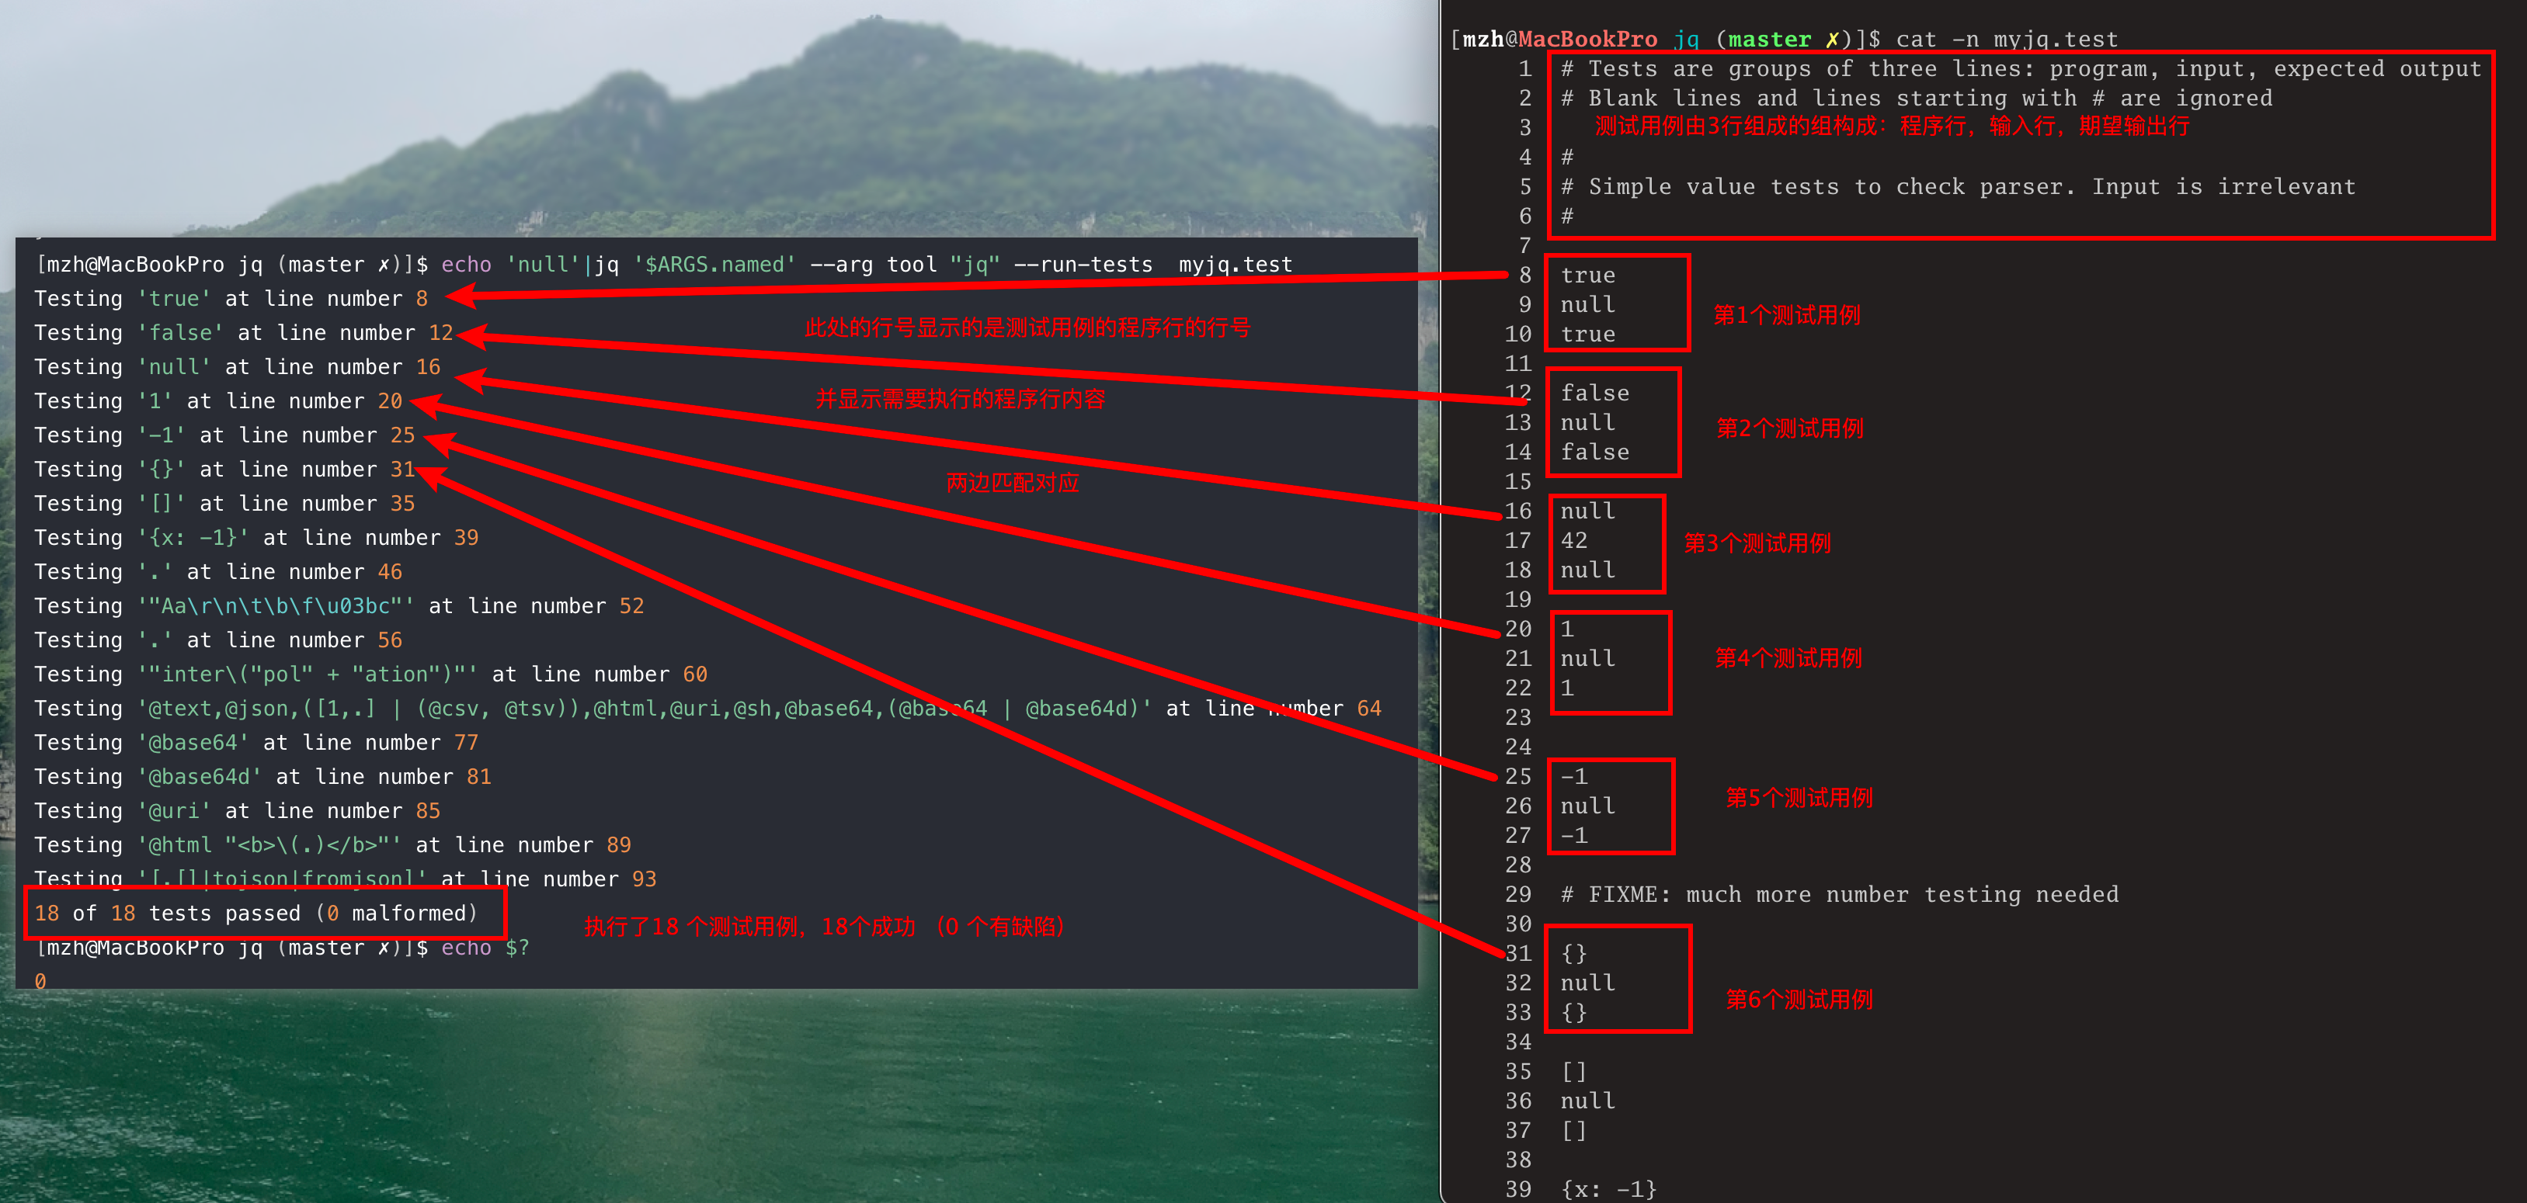This screenshot has width=2527, height=1203.
Task: Click line 2 comment 'Blank lines and lines starting with #'
Action: pos(1916,98)
